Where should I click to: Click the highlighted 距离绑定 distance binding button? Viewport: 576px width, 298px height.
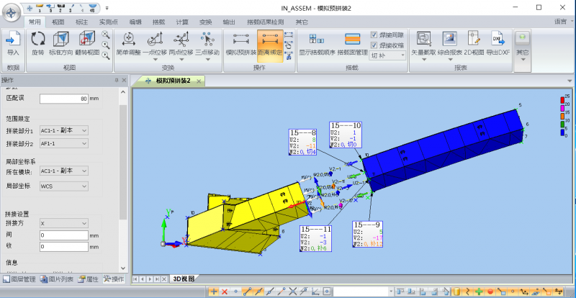[270, 46]
